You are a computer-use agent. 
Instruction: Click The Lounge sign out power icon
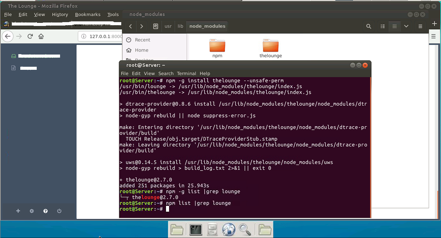click(x=59, y=211)
